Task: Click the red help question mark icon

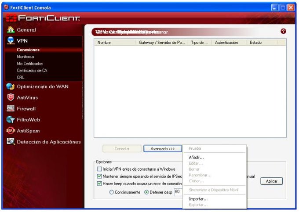Action: [x=283, y=31]
